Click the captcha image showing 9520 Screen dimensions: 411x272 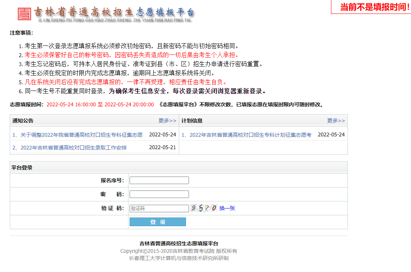pos(204,208)
